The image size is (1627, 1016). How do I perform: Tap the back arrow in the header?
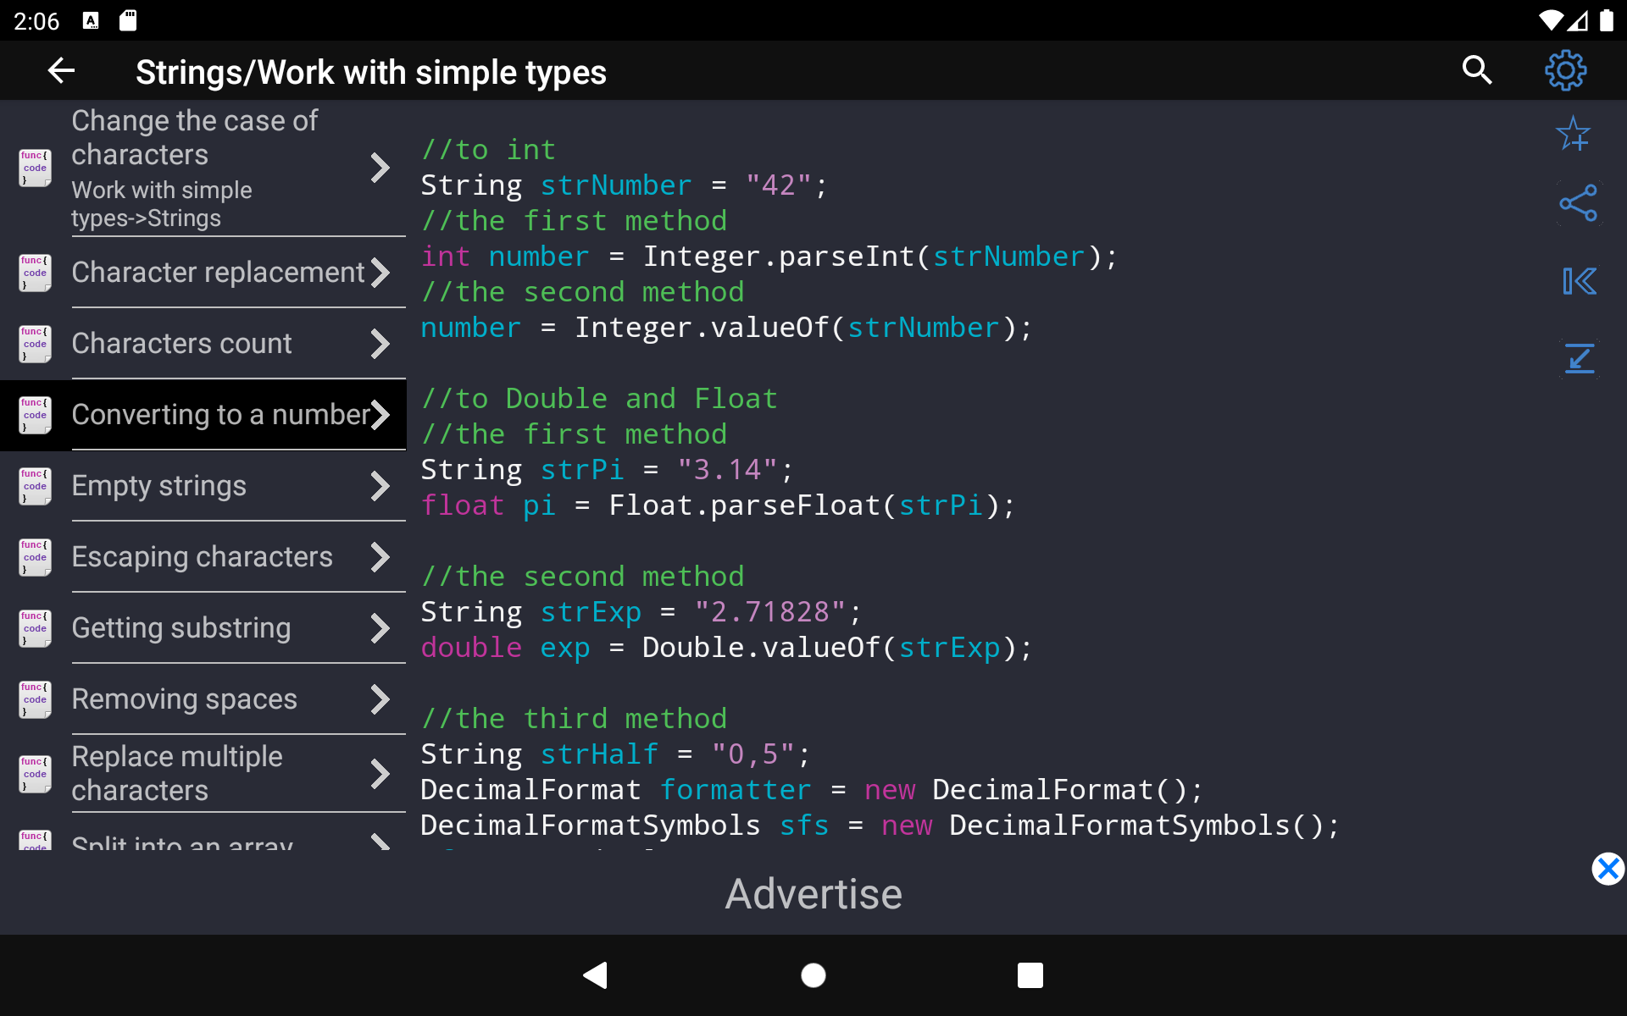coord(61,71)
